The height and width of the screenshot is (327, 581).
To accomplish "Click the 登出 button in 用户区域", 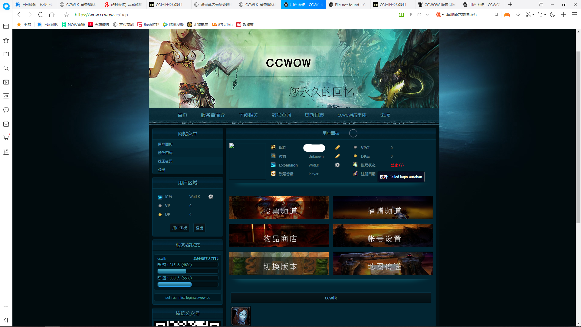I will (199, 228).
